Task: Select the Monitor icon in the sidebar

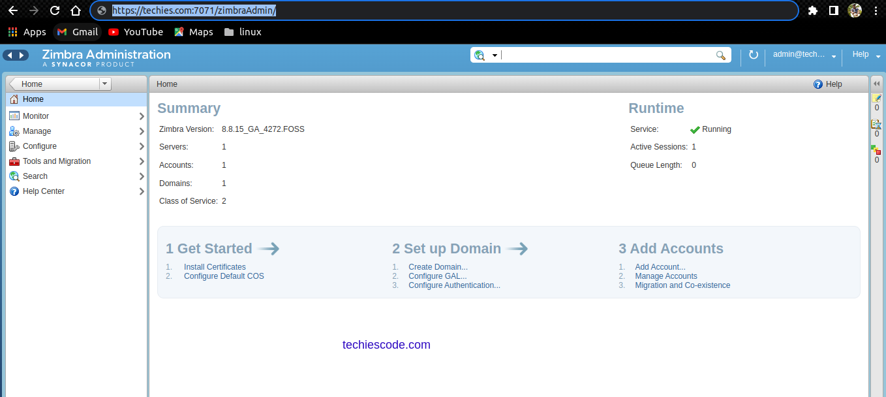Action: [14, 116]
